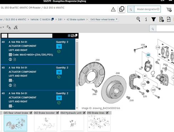
Task: Click the copy documents icon in header
Action: [x=122, y=9]
